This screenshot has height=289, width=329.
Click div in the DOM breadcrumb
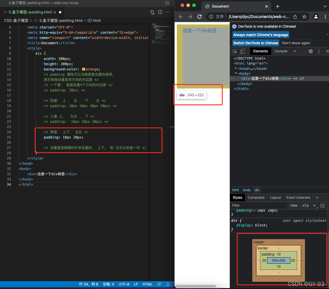[x=257, y=190]
